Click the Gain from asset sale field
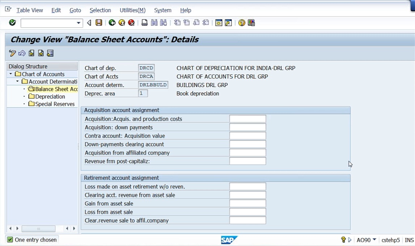 pos(247,203)
